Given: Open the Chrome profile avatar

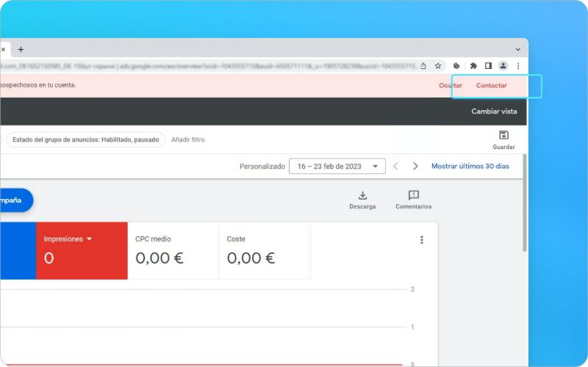Looking at the screenshot, I should [503, 65].
